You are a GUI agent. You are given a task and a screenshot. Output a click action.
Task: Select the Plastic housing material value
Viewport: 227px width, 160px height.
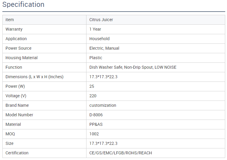[x=96, y=58]
